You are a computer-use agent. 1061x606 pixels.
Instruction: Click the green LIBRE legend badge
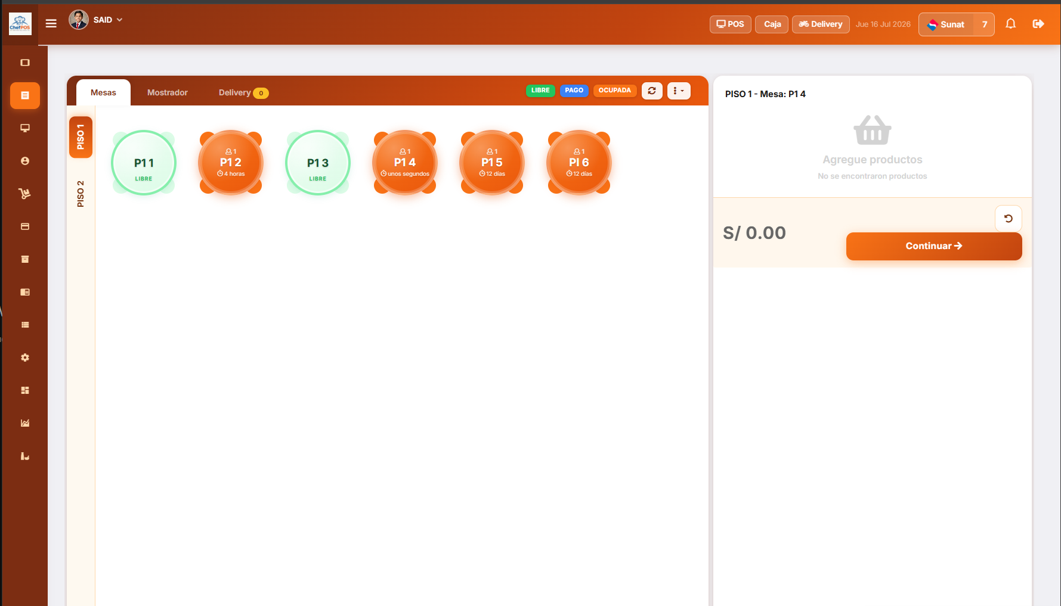point(540,91)
